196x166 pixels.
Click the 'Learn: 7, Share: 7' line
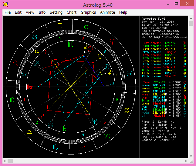tap(158, 140)
